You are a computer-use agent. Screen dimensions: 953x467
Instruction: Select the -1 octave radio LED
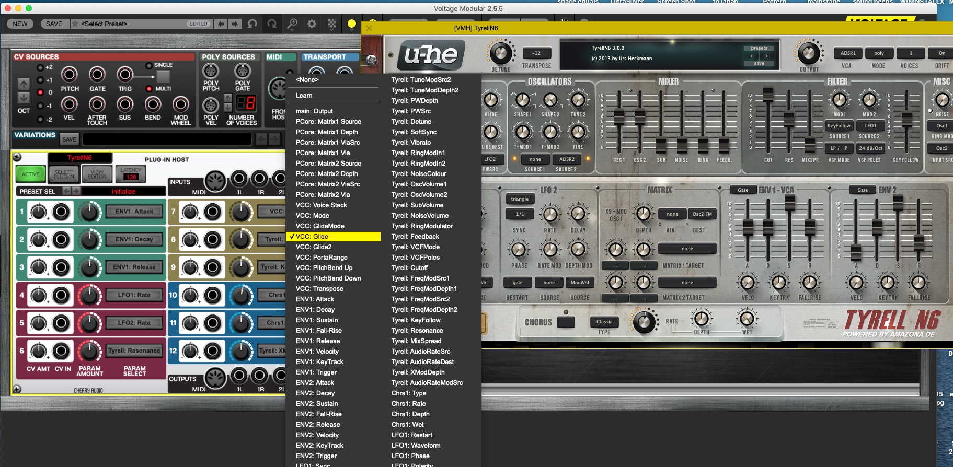coord(40,106)
